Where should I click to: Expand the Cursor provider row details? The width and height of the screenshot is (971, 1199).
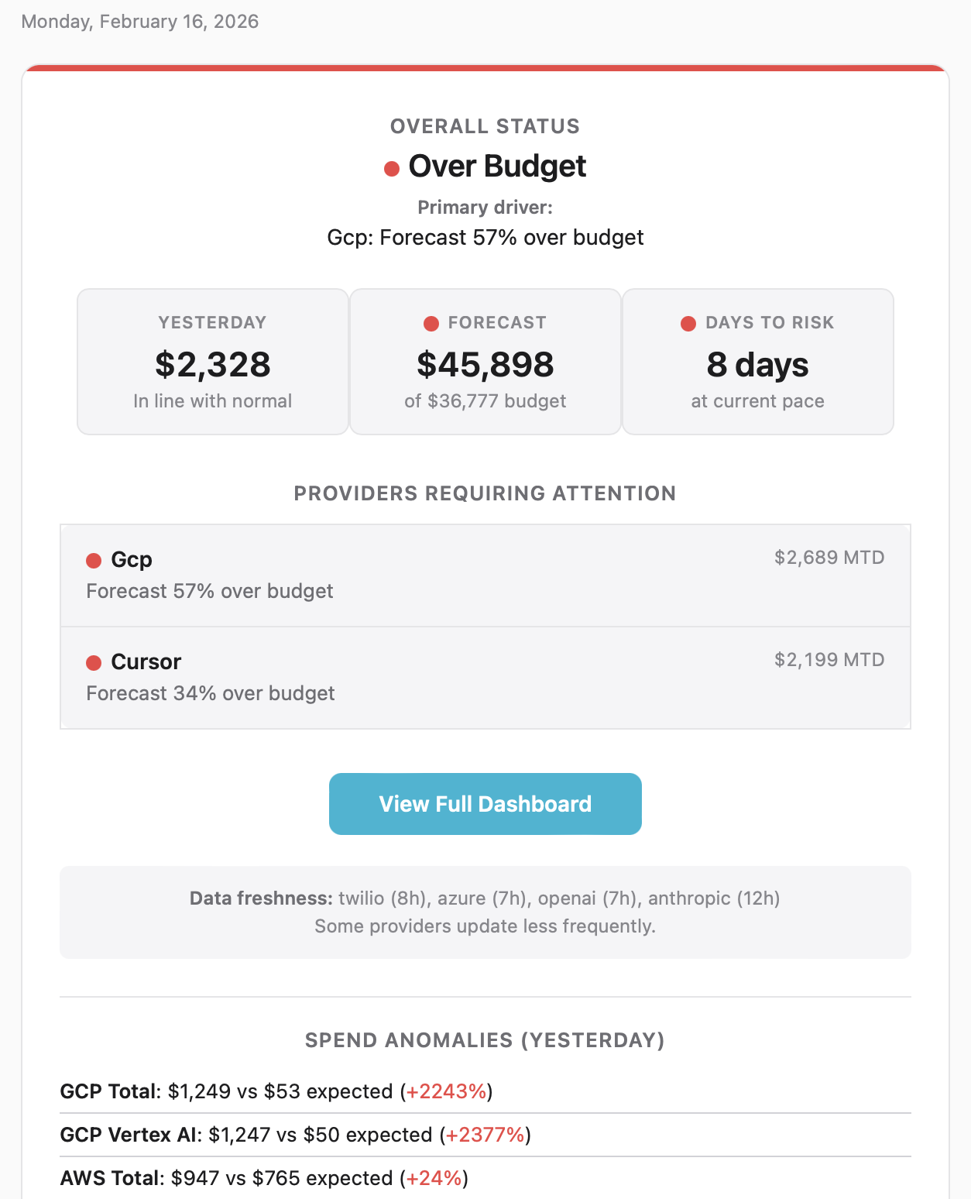(485, 677)
